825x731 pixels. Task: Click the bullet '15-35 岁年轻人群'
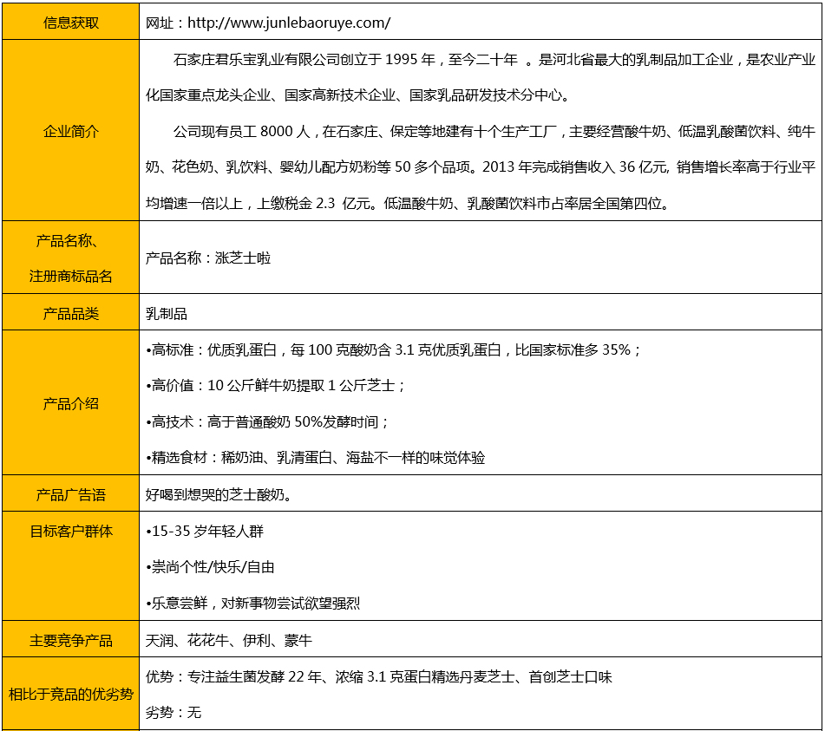click(204, 532)
